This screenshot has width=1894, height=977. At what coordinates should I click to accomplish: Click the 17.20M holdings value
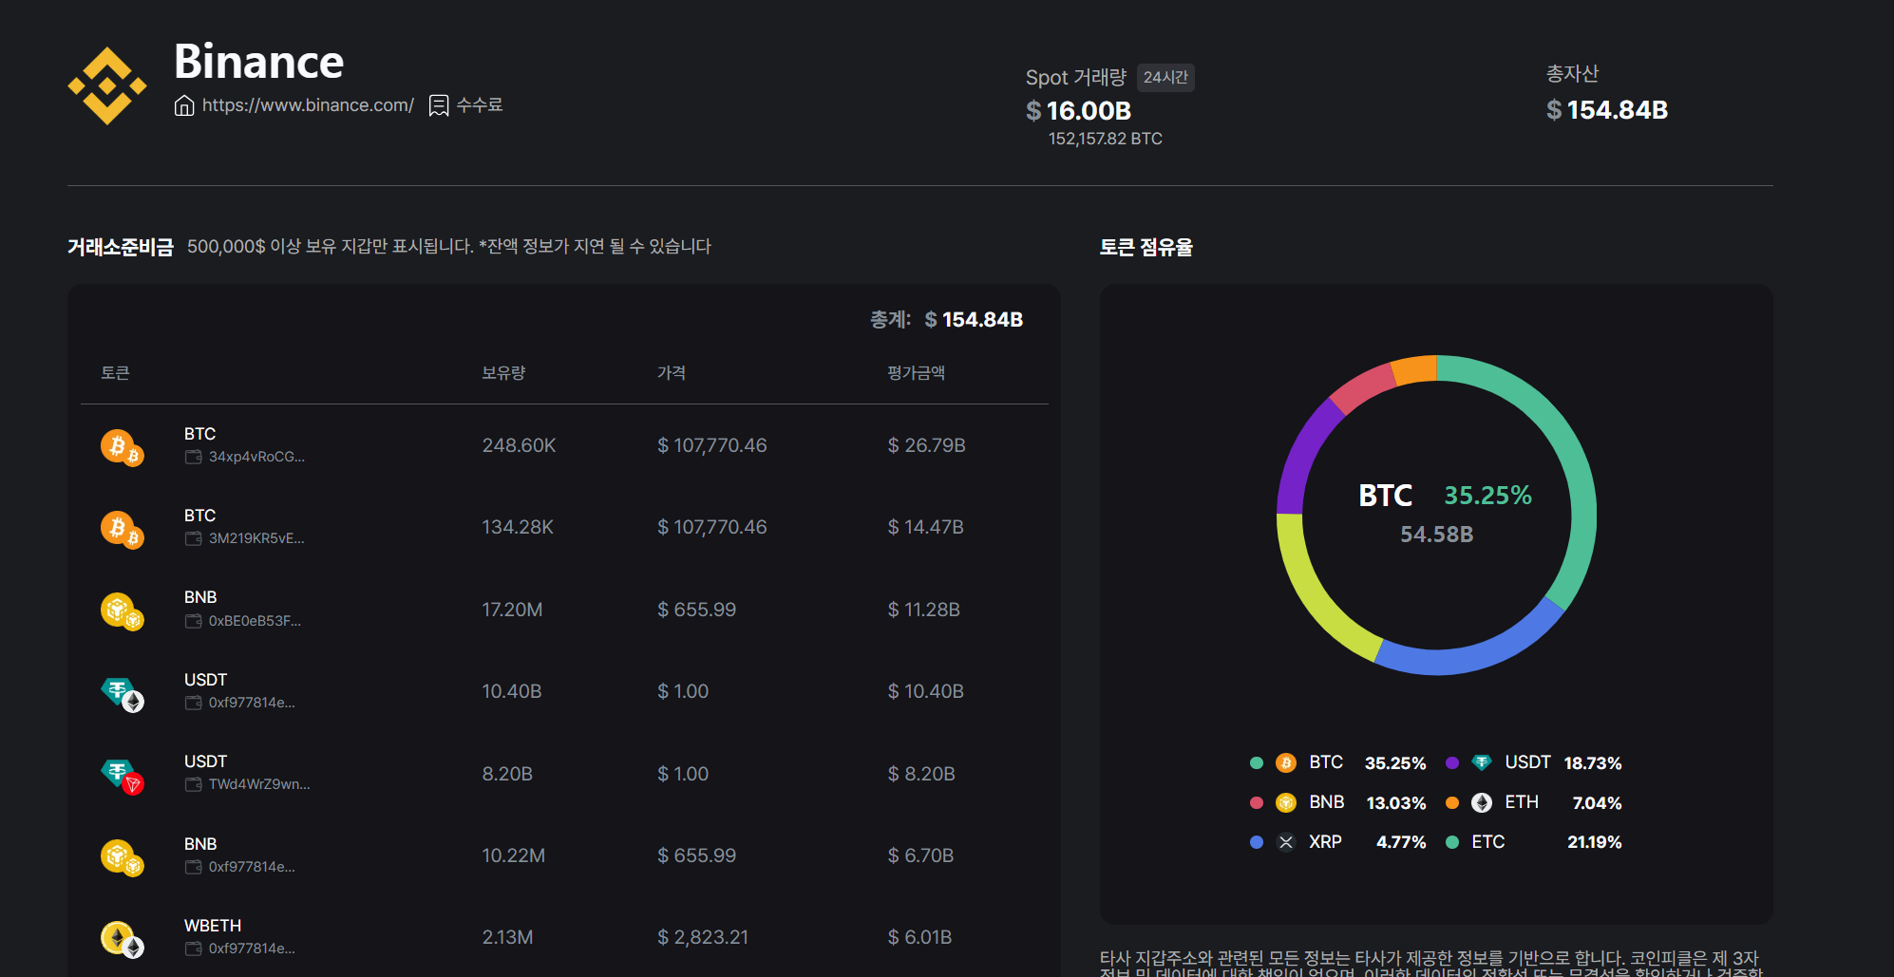click(512, 611)
